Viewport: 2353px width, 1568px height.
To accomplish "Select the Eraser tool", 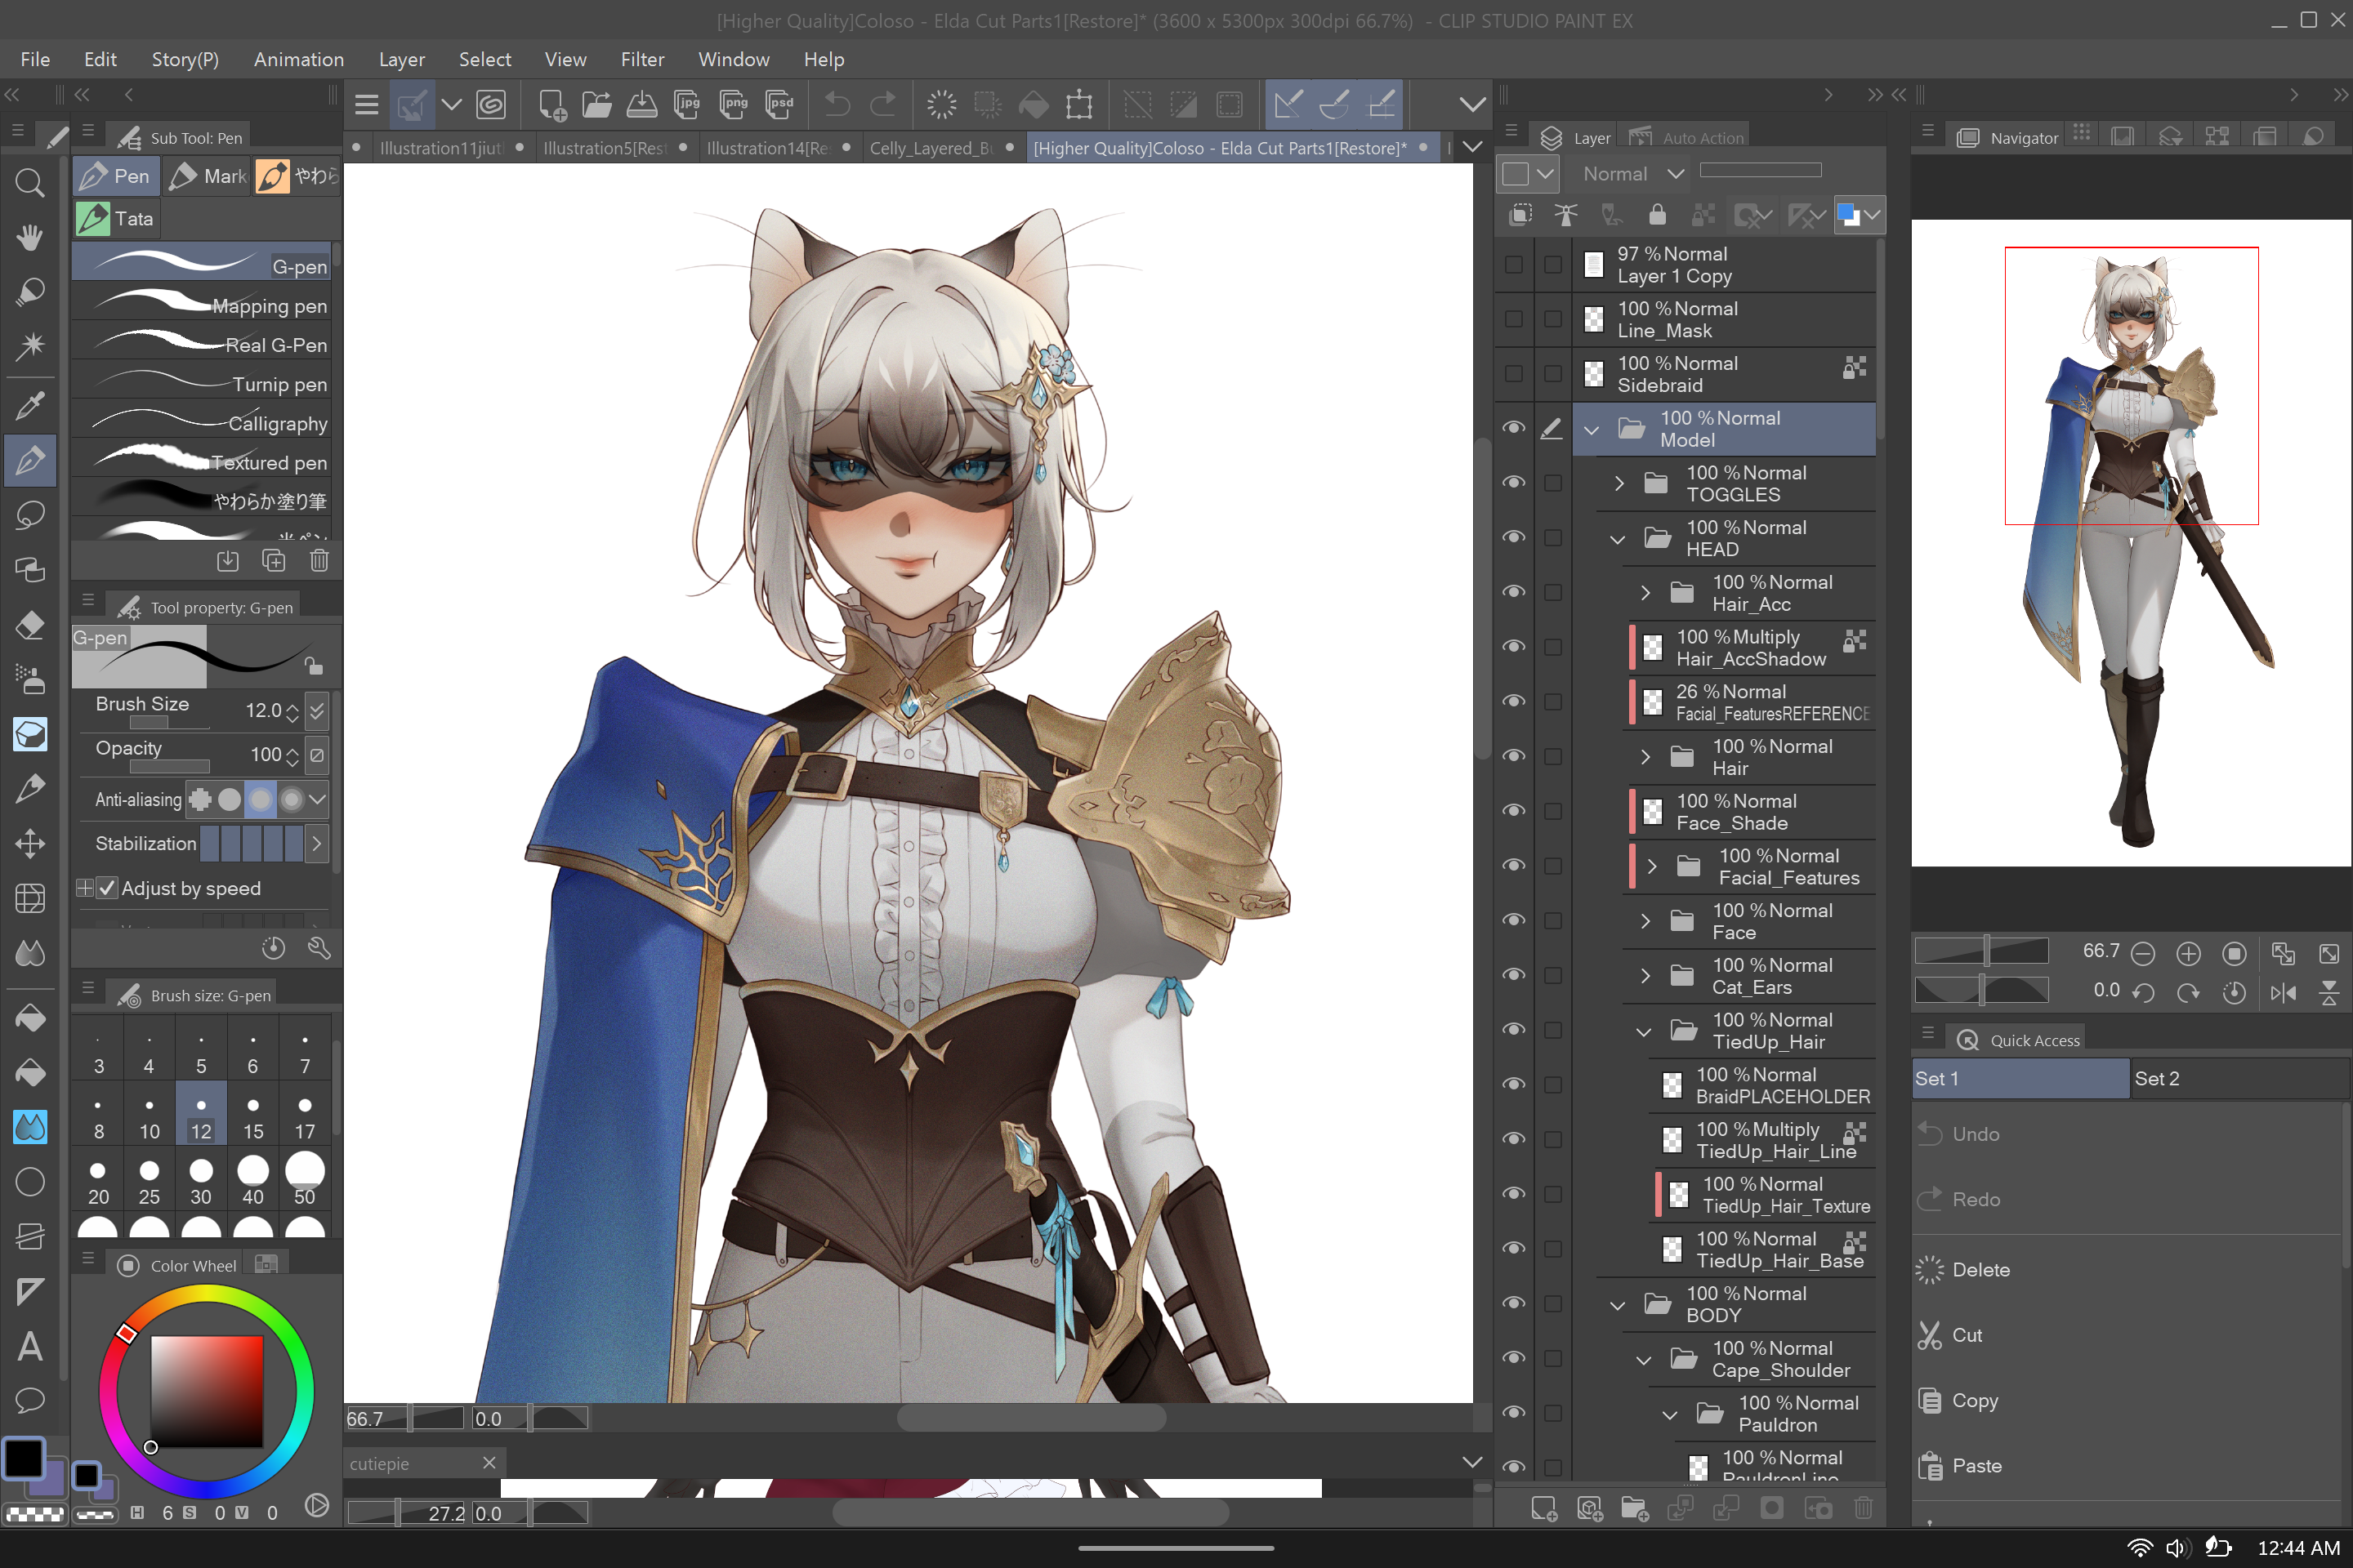I will pos(30,625).
